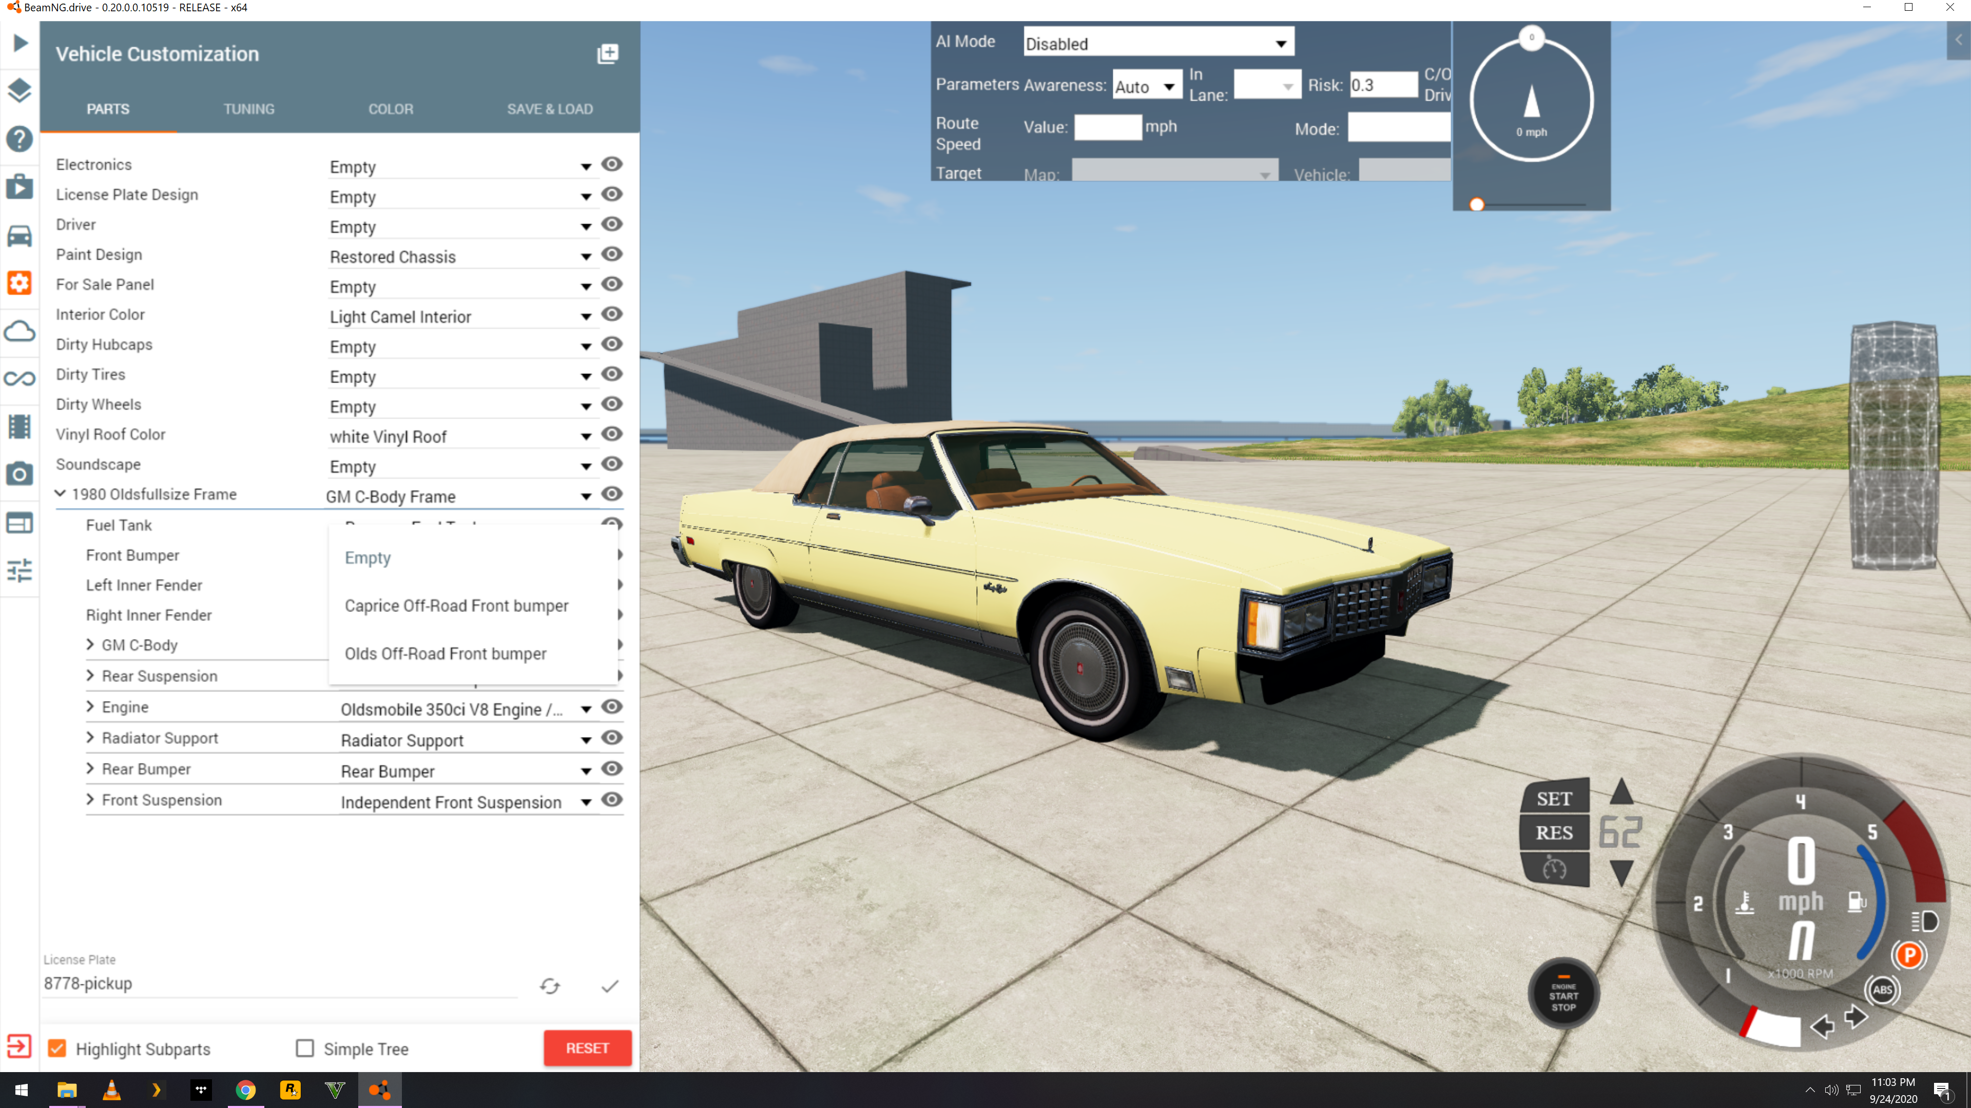Click the Risk value input field
Image resolution: width=1971 pixels, height=1108 pixels.
click(1383, 85)
